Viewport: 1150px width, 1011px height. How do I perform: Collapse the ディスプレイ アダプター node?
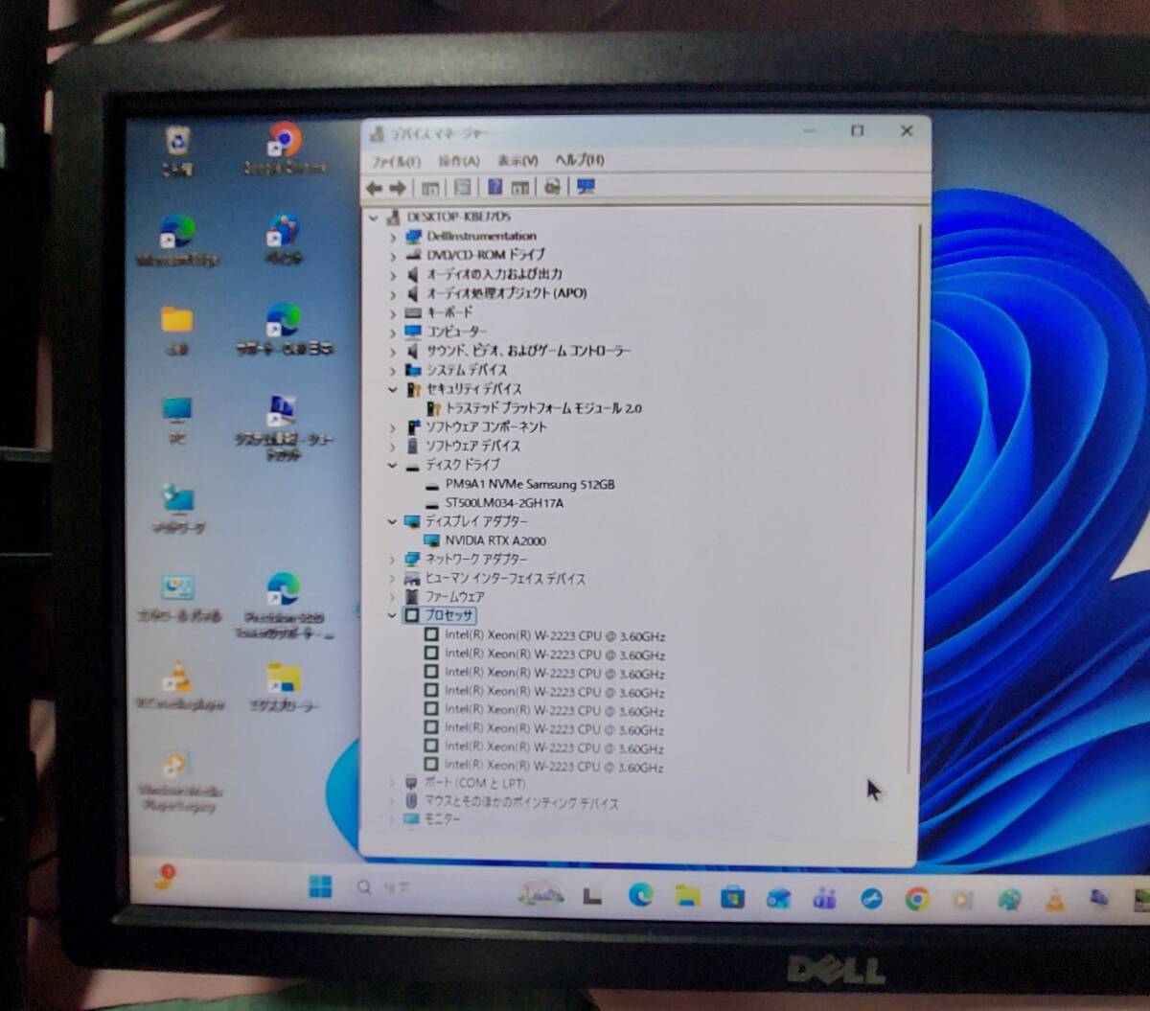392,521
